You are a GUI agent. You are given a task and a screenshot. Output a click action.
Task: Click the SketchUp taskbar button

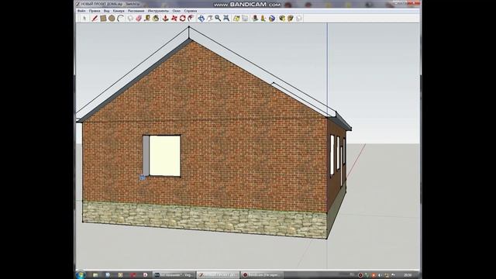point(218,275)
